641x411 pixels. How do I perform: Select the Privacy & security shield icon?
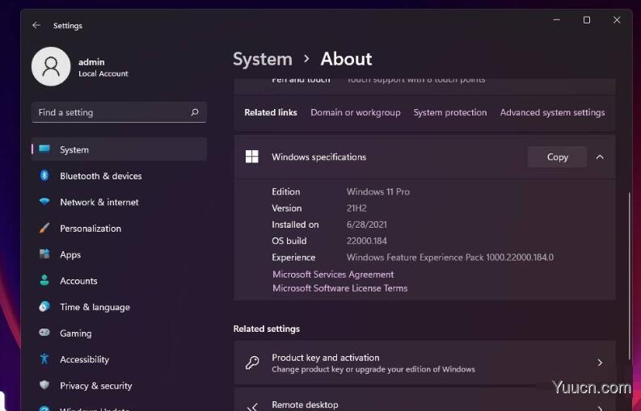click(x=44, y=385)
